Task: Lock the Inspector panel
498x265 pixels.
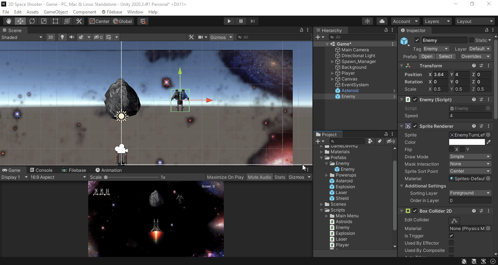Action: pyautogui.click(x=487, y=30)
